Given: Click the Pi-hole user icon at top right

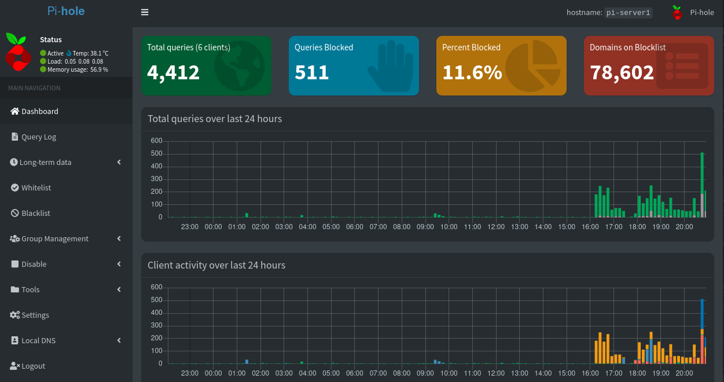Looking at the screenshot, I should pos(677,12).
